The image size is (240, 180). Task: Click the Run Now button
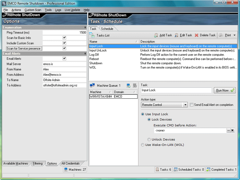[225, 90]
